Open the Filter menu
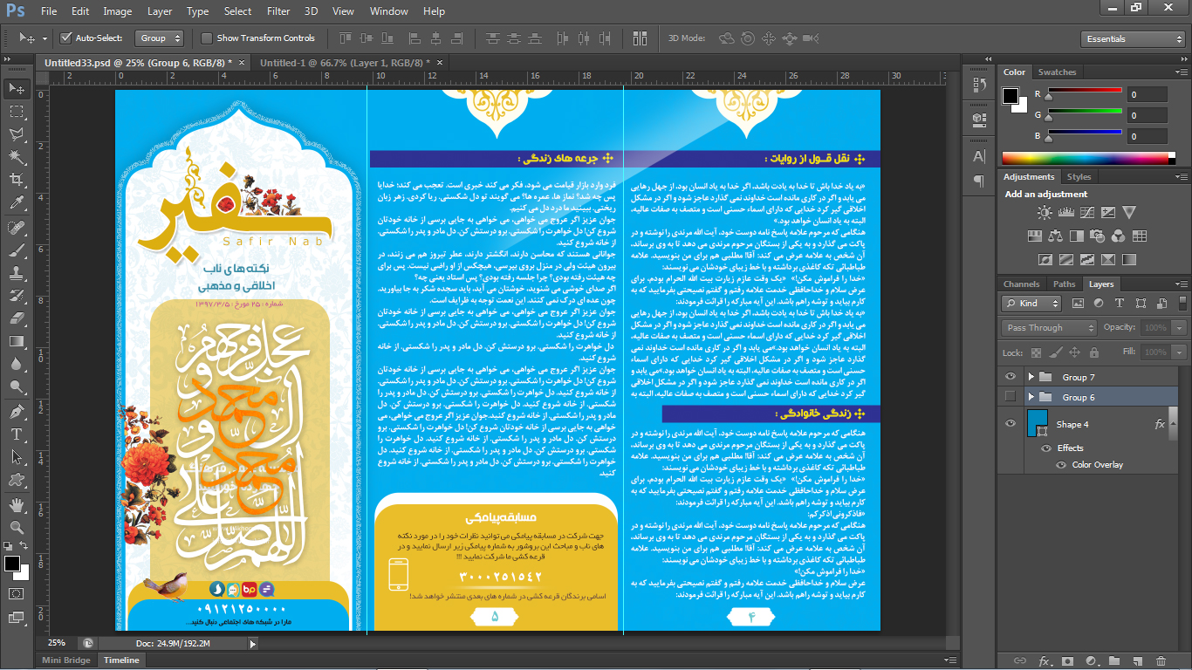 [x=278, y=11]
